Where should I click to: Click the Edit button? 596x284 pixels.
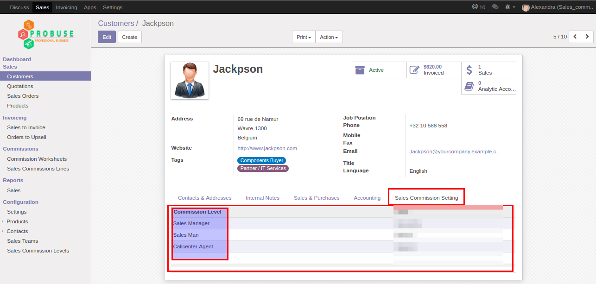coord(107,37)
